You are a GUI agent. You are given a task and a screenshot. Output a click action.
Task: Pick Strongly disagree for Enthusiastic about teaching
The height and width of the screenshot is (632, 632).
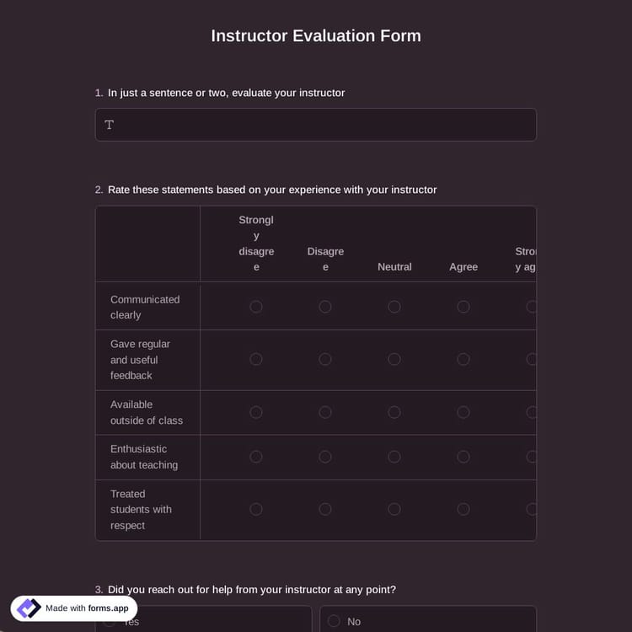pyautogui.click(x=256, y=457)
